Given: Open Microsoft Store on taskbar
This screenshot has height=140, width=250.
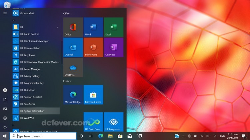Looking at the screenshot, I should (120, 136).
